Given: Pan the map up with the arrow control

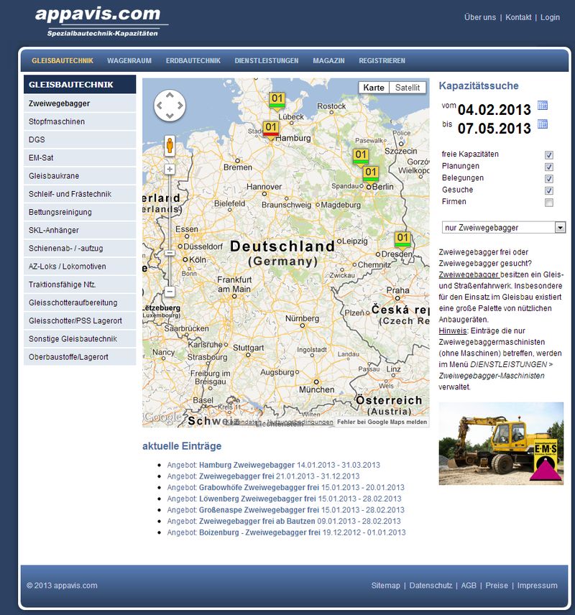Looking at the screenshot, I should coord(170,96).
